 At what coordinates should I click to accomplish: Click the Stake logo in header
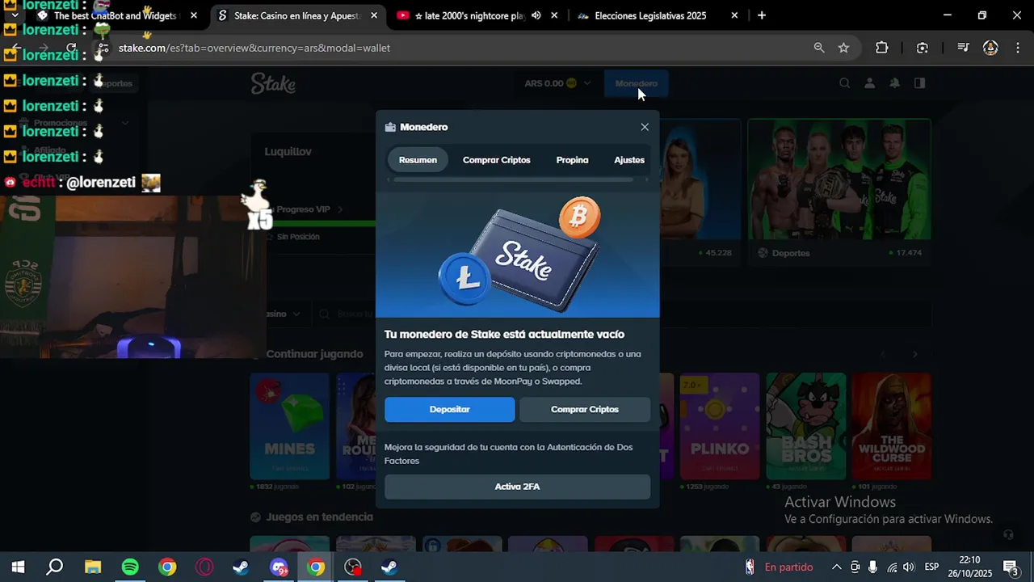point(273,83)
